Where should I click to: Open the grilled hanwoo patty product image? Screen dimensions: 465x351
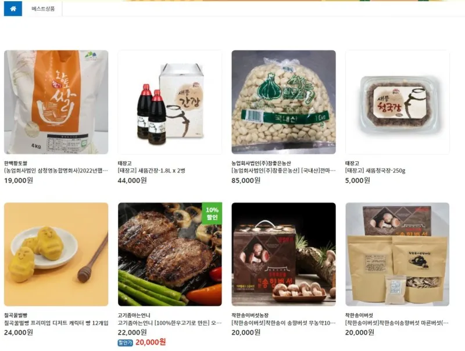coord(170,254)
